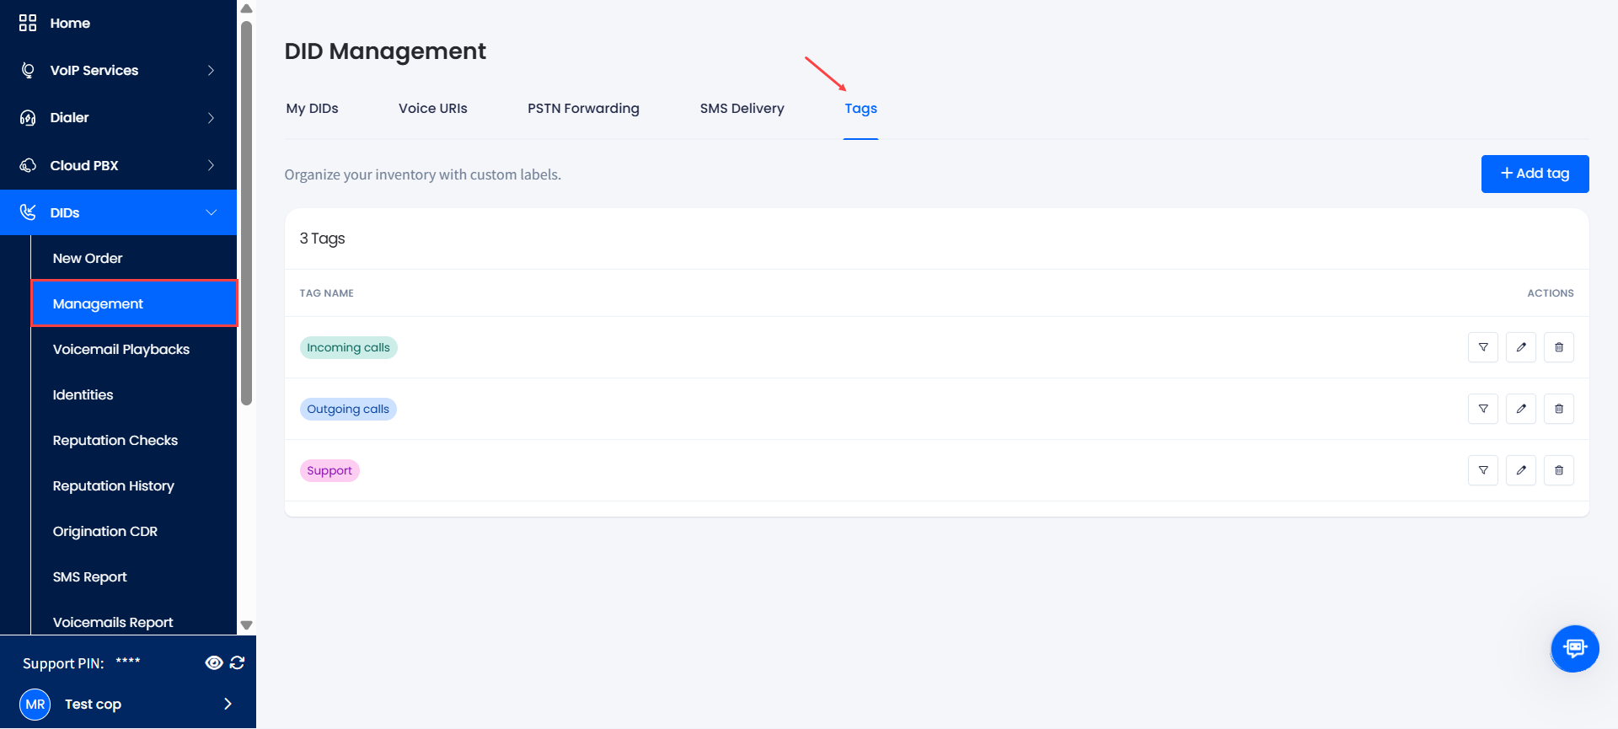Switch to the Voice URIs tab
The image size is (1618, 729).
(433, 109)
